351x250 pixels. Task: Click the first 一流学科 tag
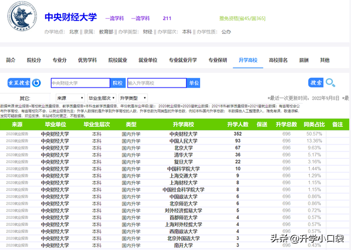pos(115,18)
